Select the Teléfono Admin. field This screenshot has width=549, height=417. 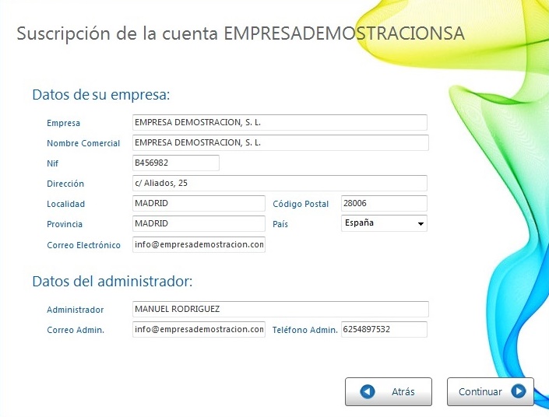[384, 330]
